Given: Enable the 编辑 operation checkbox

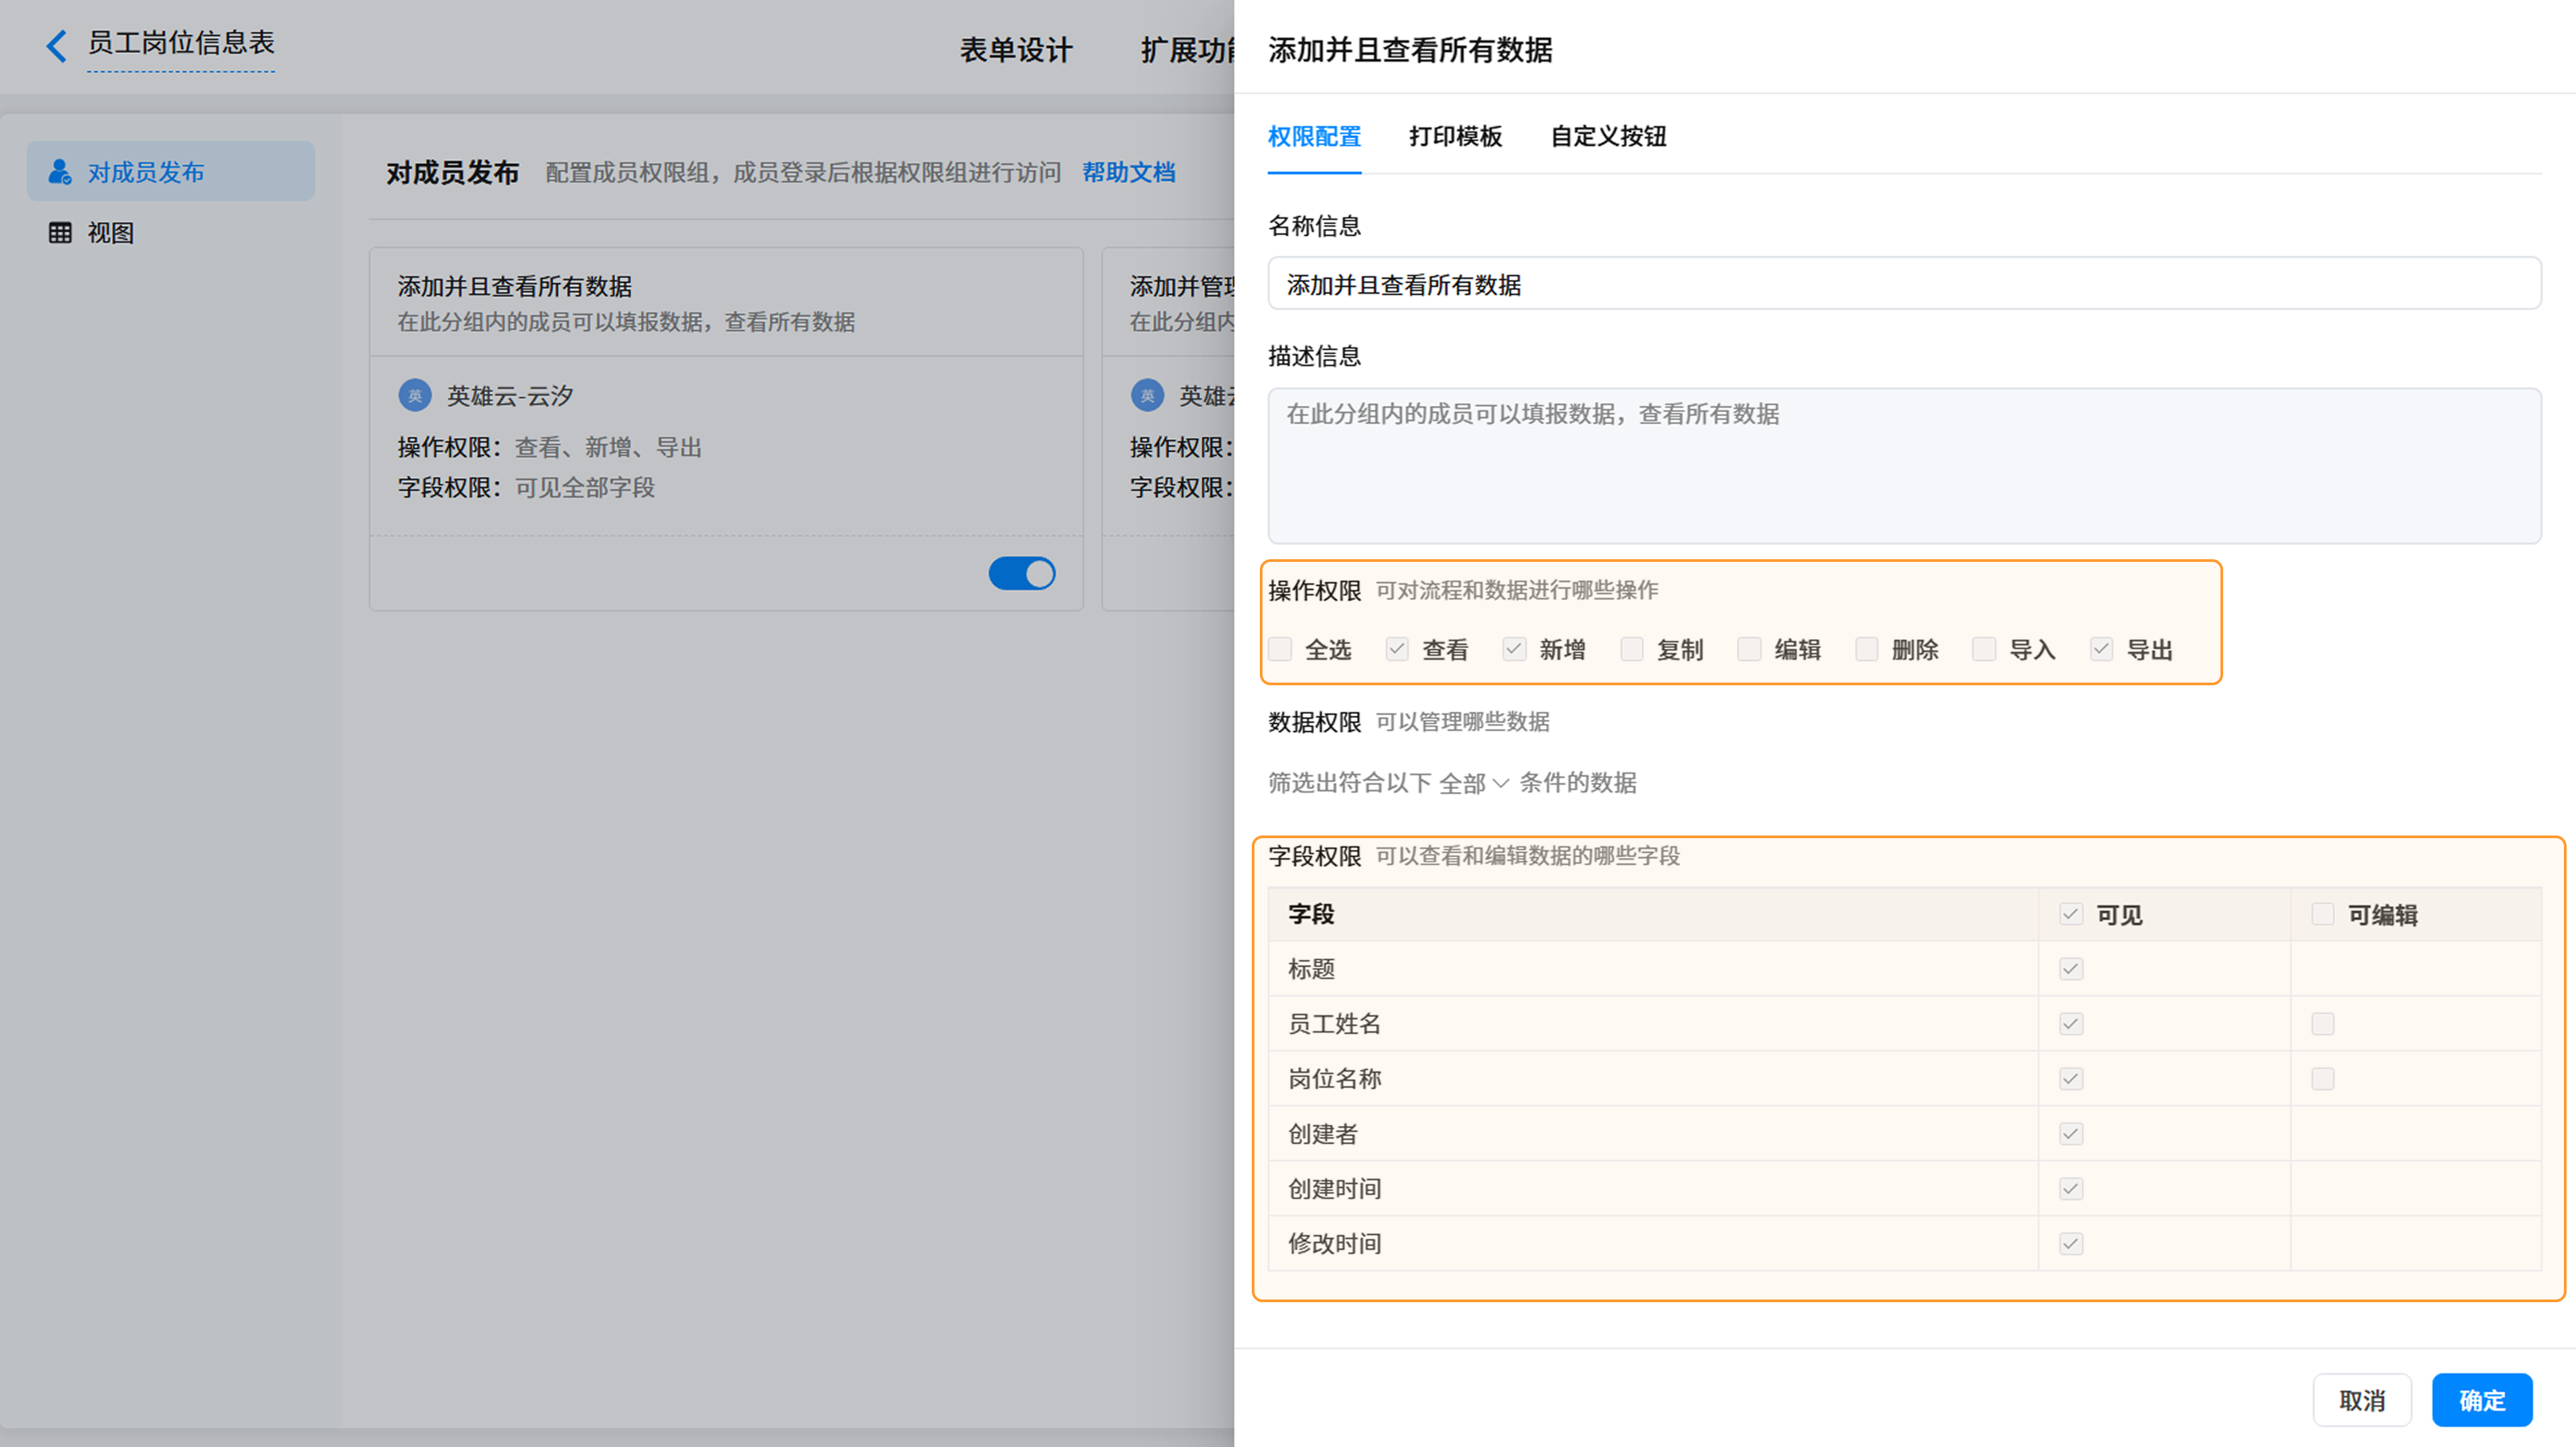Looking at the screenshot, I should click(1749, 650).
